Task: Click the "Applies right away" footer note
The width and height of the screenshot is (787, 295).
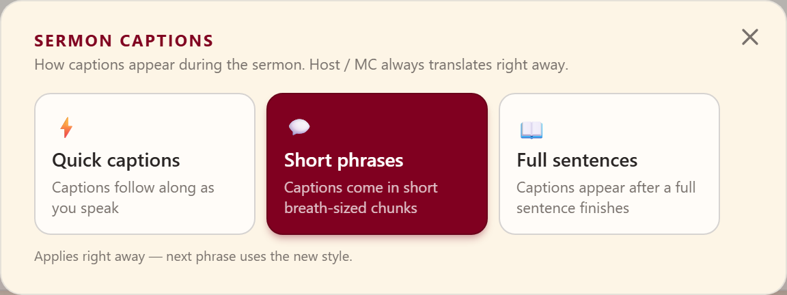Action: pyautogui.click(x=90, y=257)
